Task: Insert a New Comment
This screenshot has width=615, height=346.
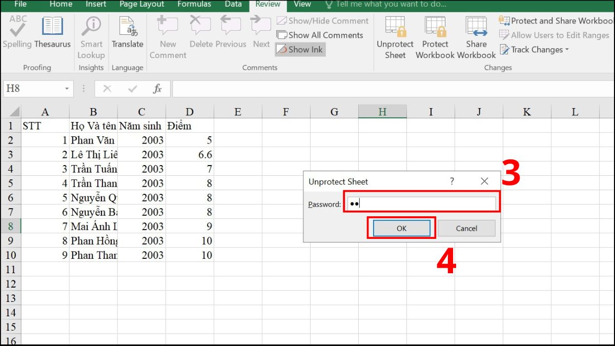Action: click(x=167, y=36)
